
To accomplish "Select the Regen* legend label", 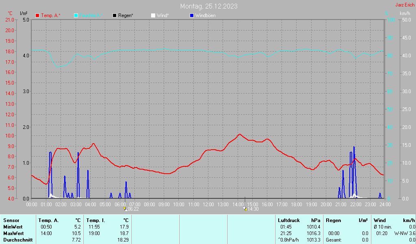I will [x=126, y=15].
